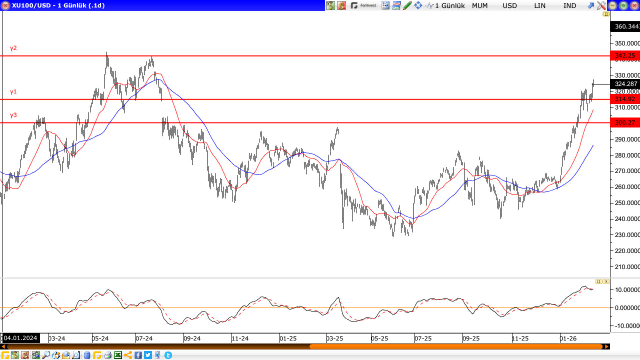The image size is (640, 360).
Task: Open the IND indicators menu
Action: [x=570, y=6]
